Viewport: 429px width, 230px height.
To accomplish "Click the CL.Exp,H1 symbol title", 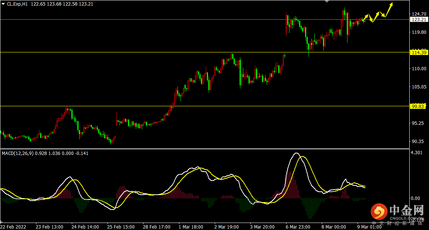I will click(x=17, y=4).
